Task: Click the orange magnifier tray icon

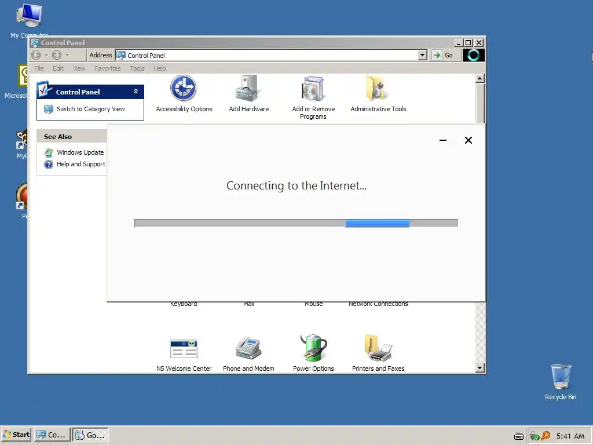Action: point(546,436)
